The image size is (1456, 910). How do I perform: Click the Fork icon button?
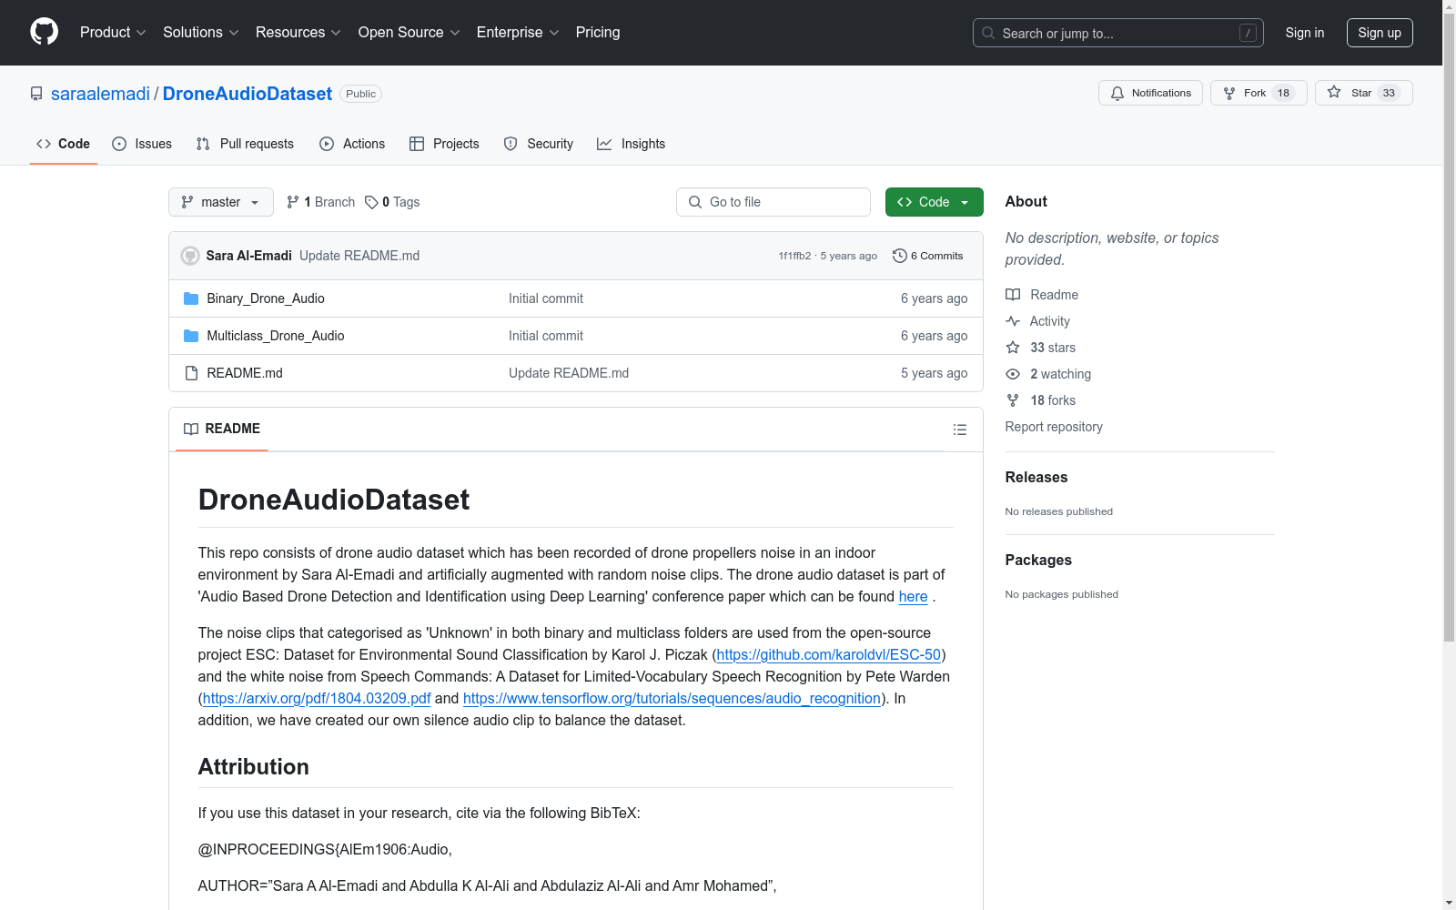[x=1229, y=93]
